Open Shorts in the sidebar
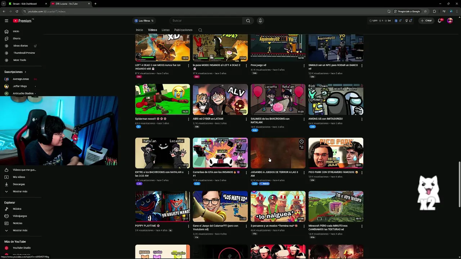 tap(17, 38)
